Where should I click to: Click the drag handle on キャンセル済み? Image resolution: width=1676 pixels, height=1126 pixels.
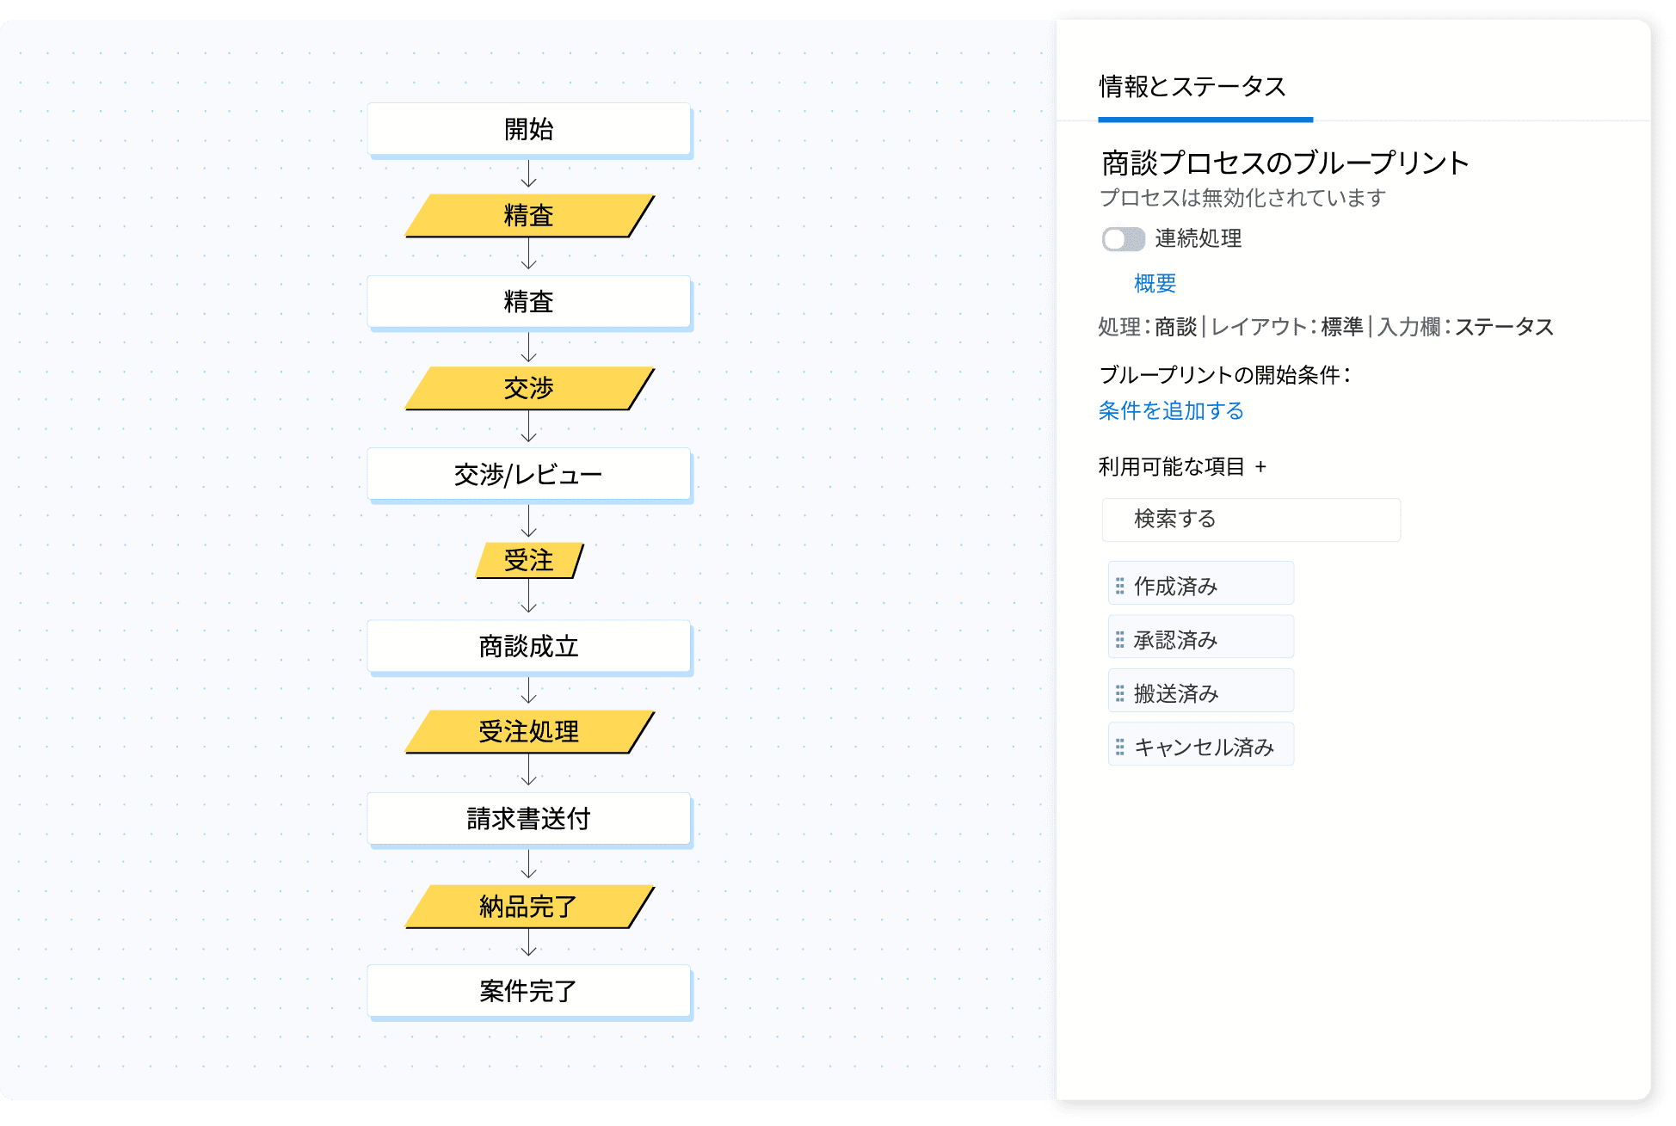click(x=1119, y=747)
